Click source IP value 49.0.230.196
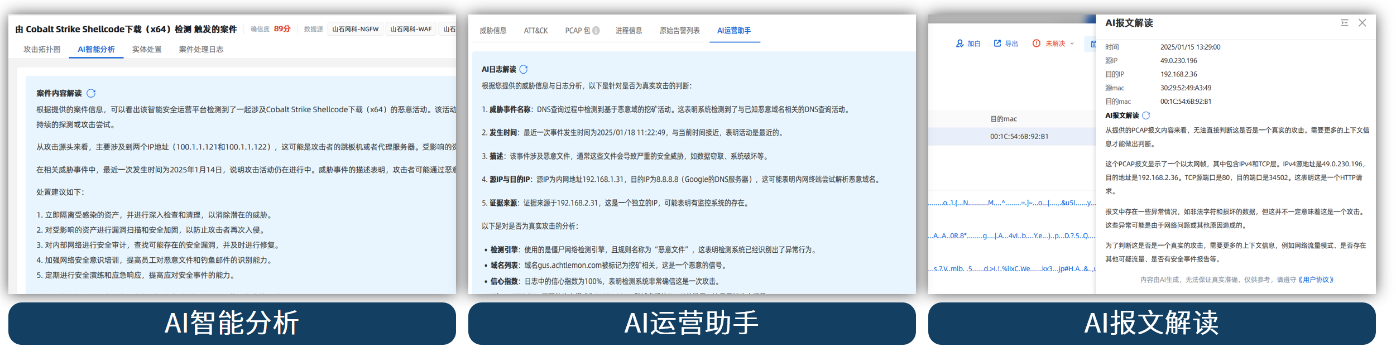 coord(1179,61)
